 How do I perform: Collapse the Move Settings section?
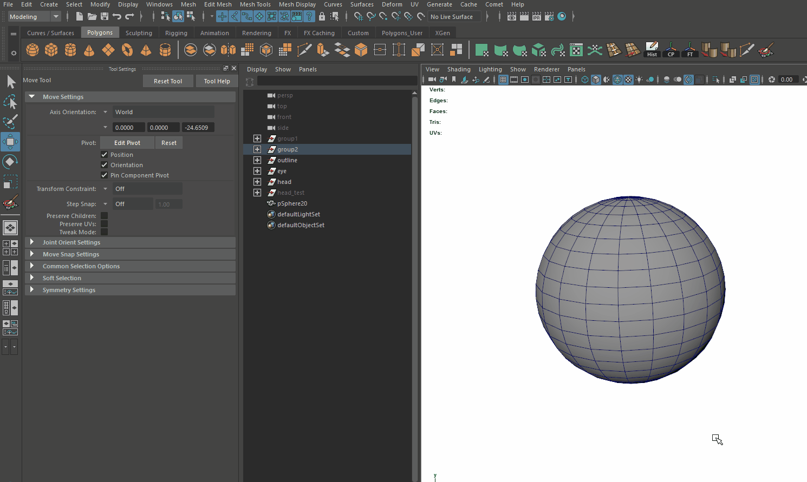[x=31, y=97]
